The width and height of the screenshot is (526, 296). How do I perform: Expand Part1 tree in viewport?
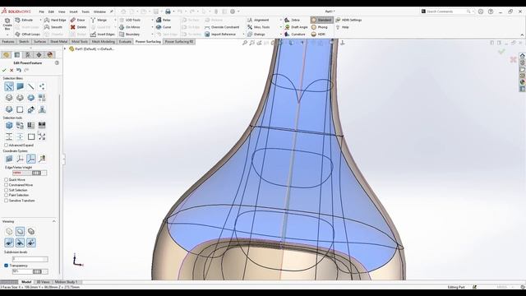pyautogui.click(x=65, y=49)
